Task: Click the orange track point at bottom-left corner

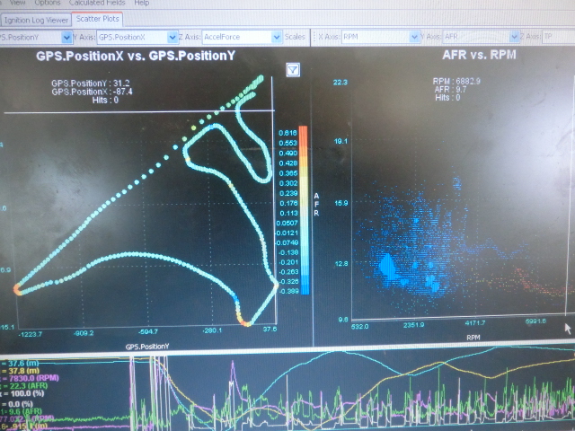Action: point(18,289)
